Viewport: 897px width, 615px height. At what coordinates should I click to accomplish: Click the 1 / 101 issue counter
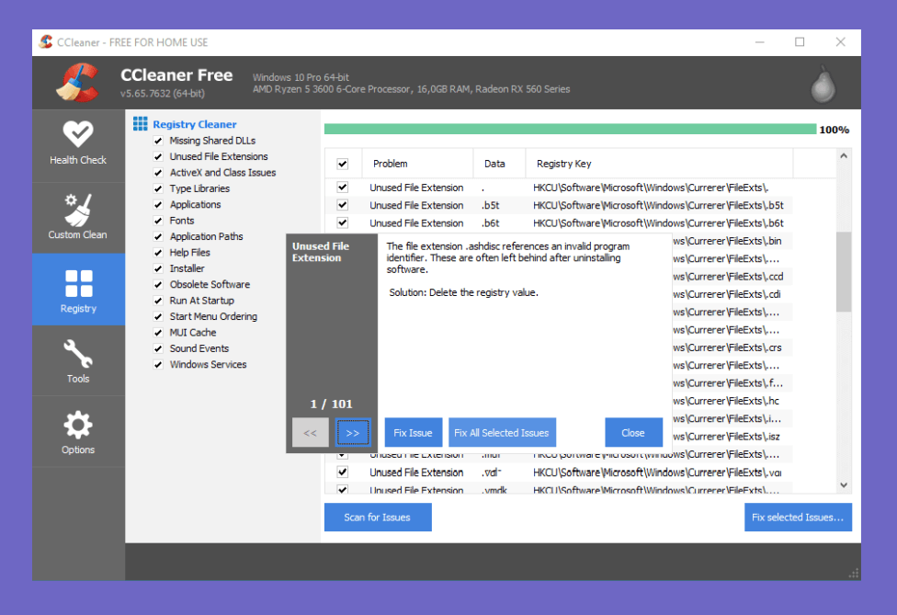pyautogui.click(x=331, y=404)
